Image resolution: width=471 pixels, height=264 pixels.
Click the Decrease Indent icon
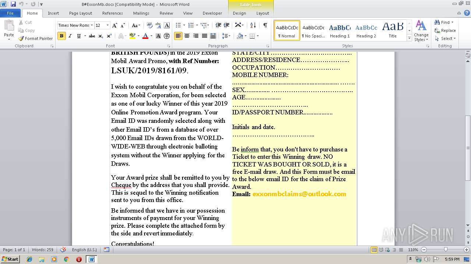[x=218, y=25]
